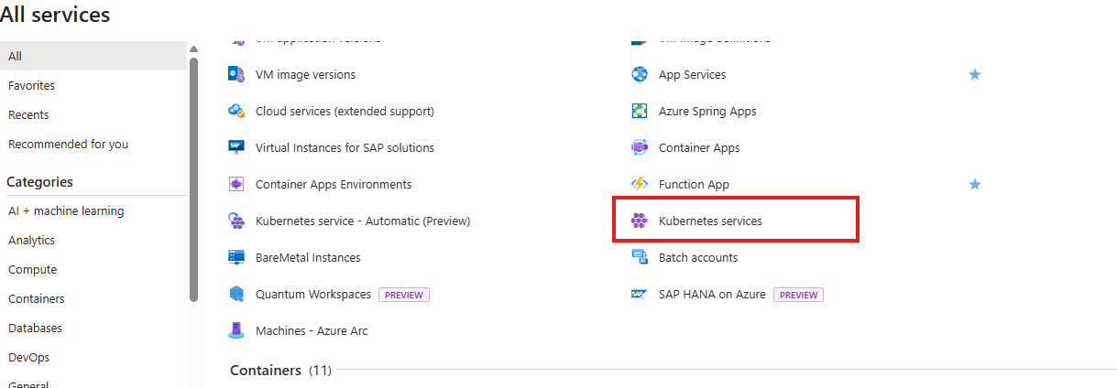The height and width of the screenshot is (388, 1117).
Task: Open BareMetal Instances link
Action: (x=308, y=257)
